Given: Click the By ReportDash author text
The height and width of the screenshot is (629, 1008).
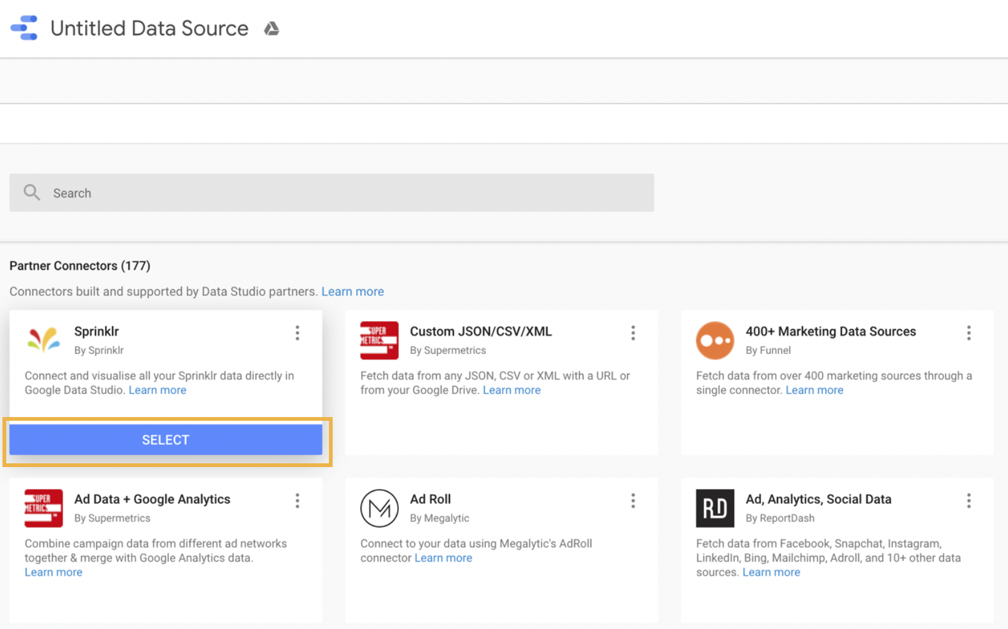Looking at the screenshot, I should pos(780,518).
